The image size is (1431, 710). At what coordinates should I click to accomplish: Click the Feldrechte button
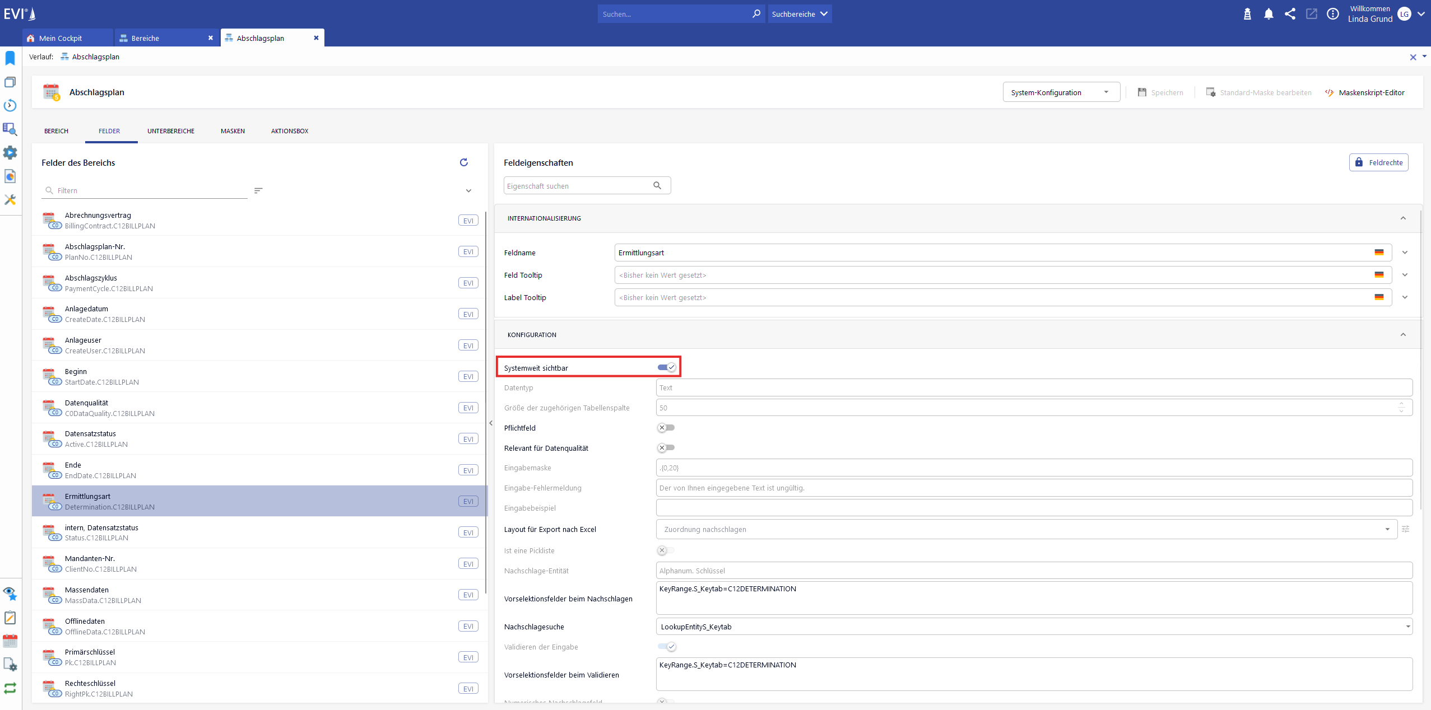coord(1378,162)
